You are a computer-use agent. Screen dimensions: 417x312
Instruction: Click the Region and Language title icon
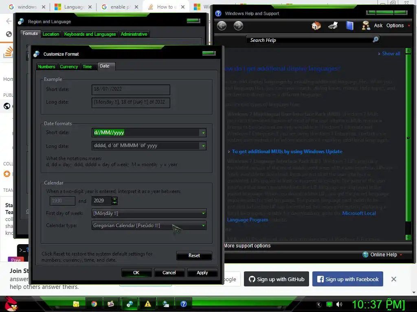coord(21,22)
